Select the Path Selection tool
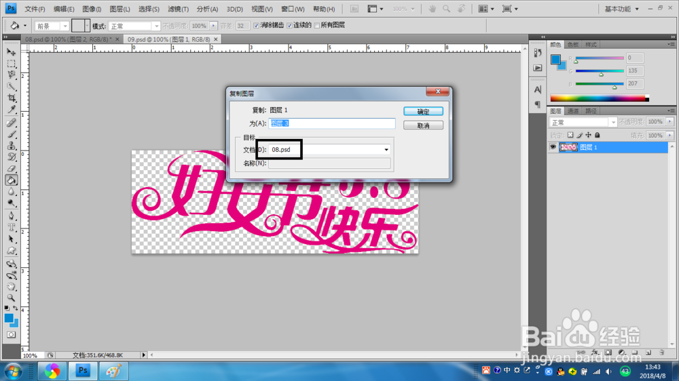The width and height of the screenshot is (679, 381). pyautogui.click(x=12, y=239)
